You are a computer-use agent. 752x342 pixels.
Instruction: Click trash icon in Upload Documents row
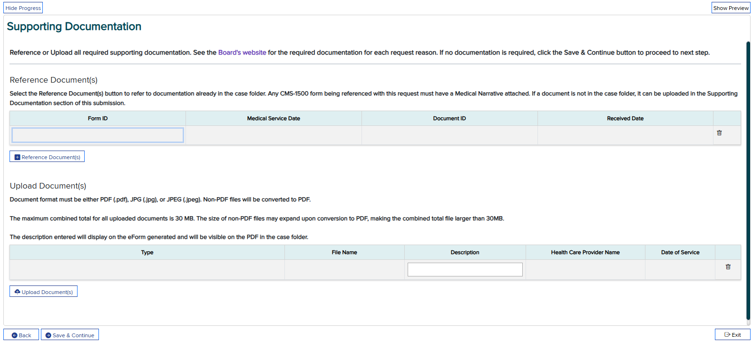click(x=728, y=267)
